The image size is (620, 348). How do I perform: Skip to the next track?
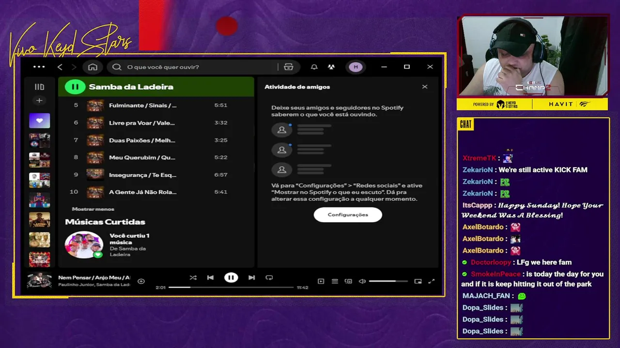point(251,277)
